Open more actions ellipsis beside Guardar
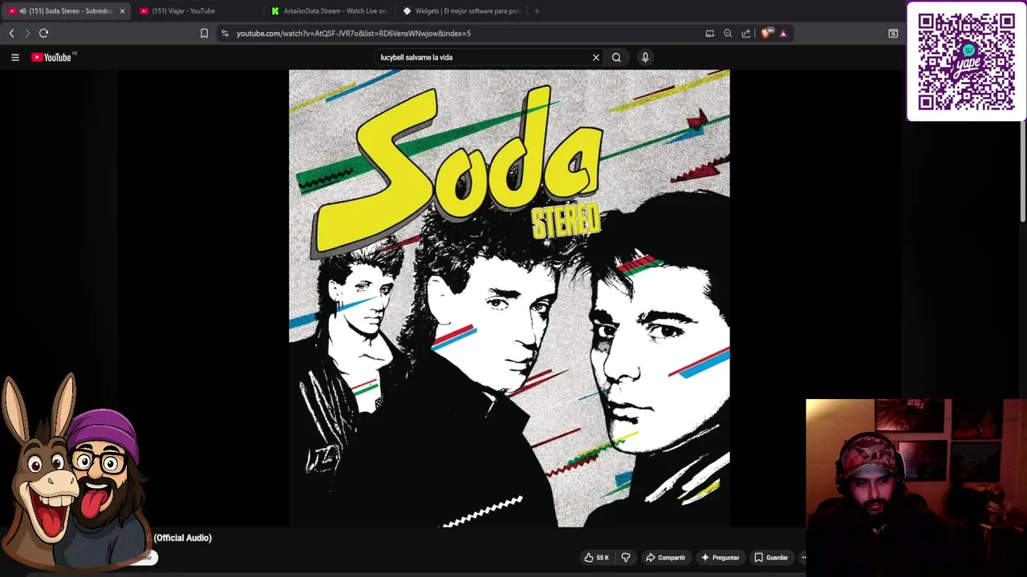 803,558
